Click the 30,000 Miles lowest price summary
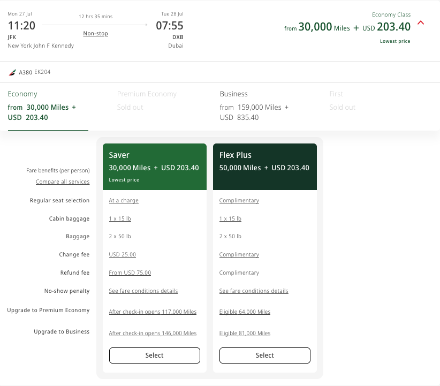Image resolution: width=440 pixels, height=386 pixels. pyautogui.click(x=347, y=27)
